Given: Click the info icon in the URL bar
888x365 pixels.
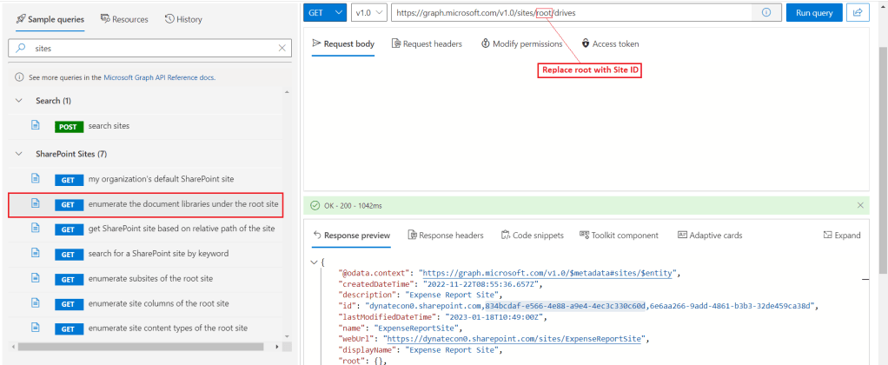Looking at the screenshot, I should pyautogui.click(x=765, y=13).
